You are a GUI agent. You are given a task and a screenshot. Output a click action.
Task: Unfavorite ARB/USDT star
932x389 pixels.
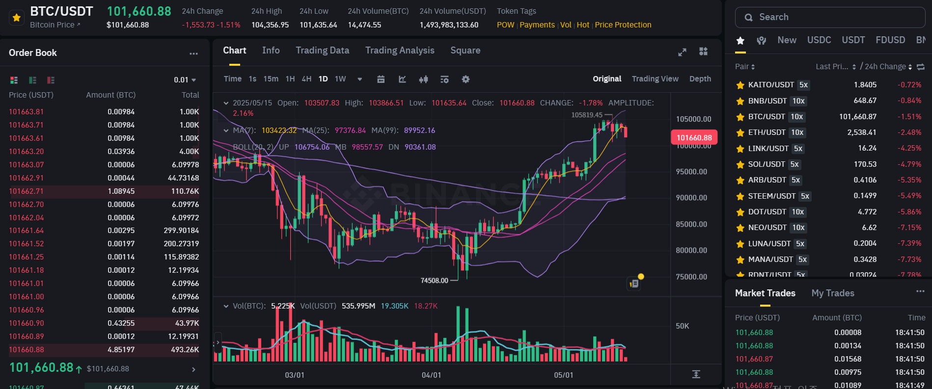pyautogui.click(x=740, y=181)
